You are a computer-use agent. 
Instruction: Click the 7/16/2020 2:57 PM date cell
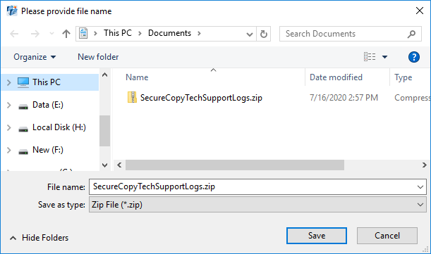click(344, 98)
